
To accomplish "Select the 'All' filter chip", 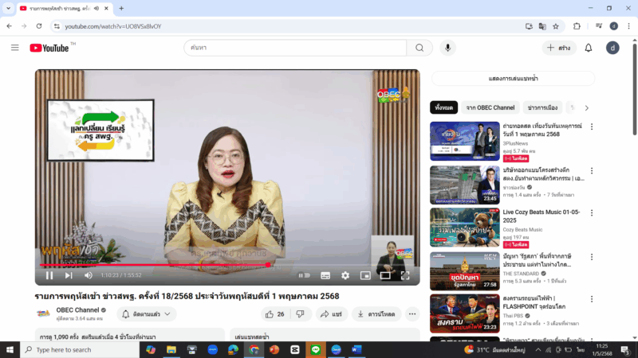I will pos(444,107).
